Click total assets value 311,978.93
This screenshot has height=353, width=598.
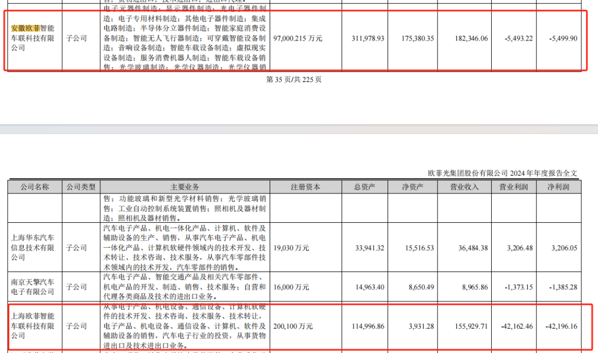(x=368, y=38)
